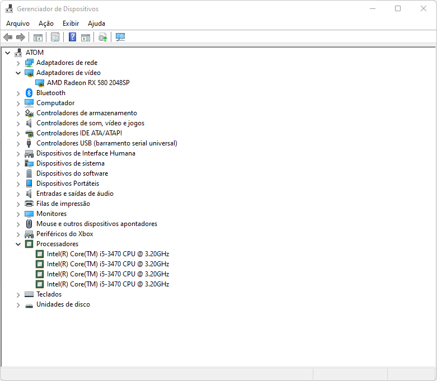Toggle the action pane toolbar icon
Viewport: 437px width, 381px height.
click(86, 37)
